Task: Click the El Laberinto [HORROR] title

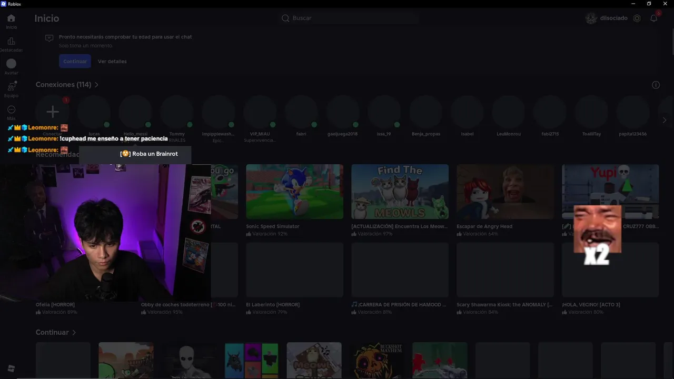Action: [273, 305]
